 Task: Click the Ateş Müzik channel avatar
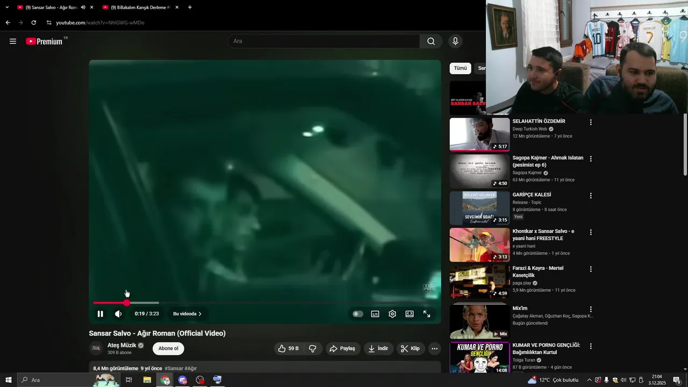point(96,348)
